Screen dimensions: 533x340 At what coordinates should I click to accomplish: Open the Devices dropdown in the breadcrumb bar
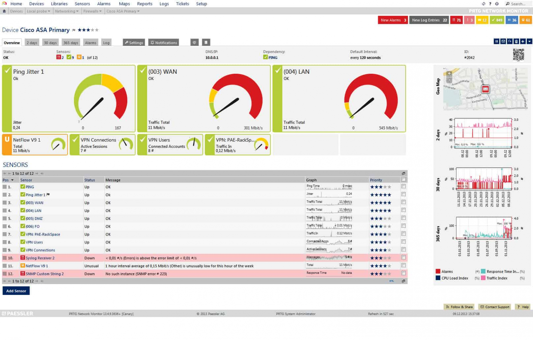coord(16,11)
